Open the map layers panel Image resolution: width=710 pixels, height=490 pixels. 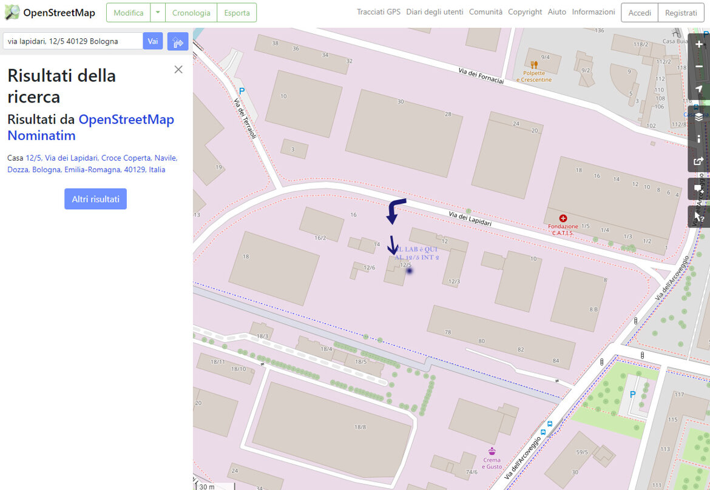pyautogui.click(x=699, y=116)
